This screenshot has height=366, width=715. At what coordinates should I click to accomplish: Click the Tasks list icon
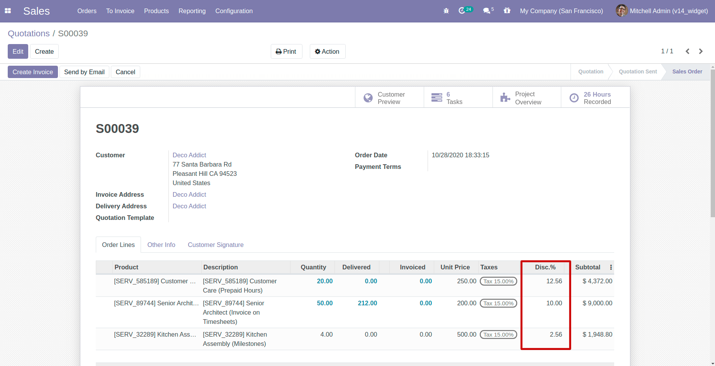point(437,97)
